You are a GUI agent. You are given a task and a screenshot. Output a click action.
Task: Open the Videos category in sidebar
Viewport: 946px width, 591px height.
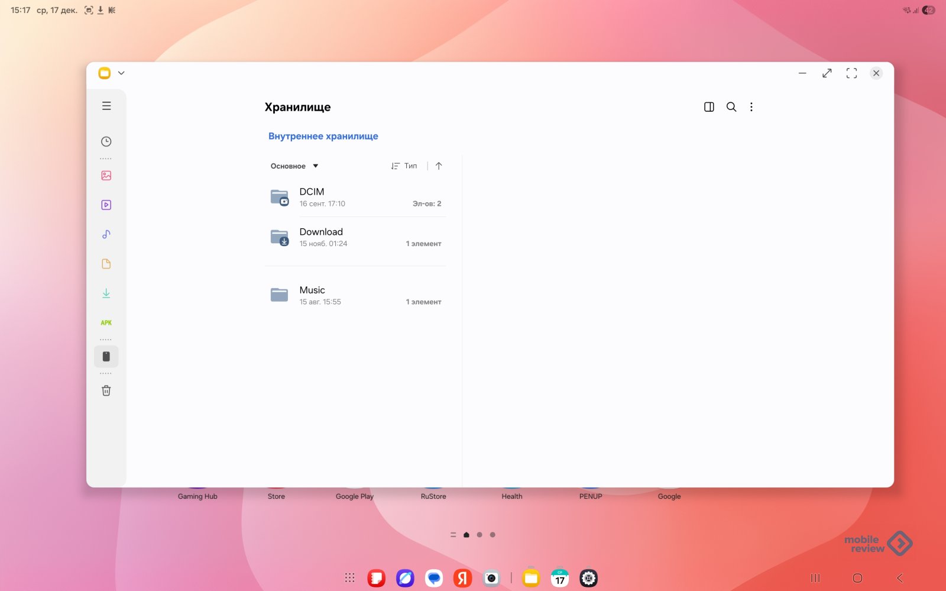click(x=106, y=205)
